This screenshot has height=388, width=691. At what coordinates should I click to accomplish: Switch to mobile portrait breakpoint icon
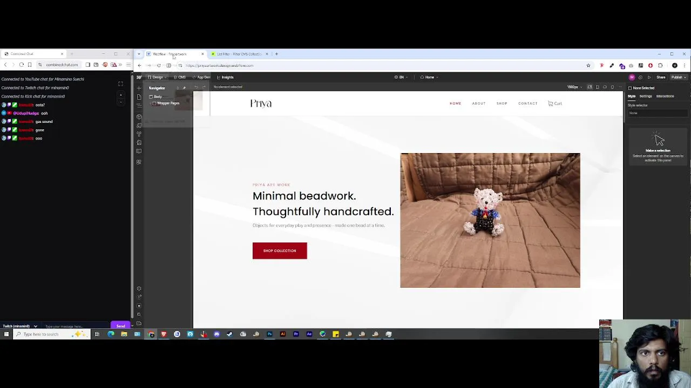pyautogui.click(x=612, y=87)
